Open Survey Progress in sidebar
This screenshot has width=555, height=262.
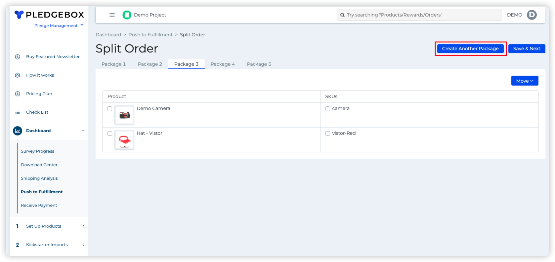37,151
